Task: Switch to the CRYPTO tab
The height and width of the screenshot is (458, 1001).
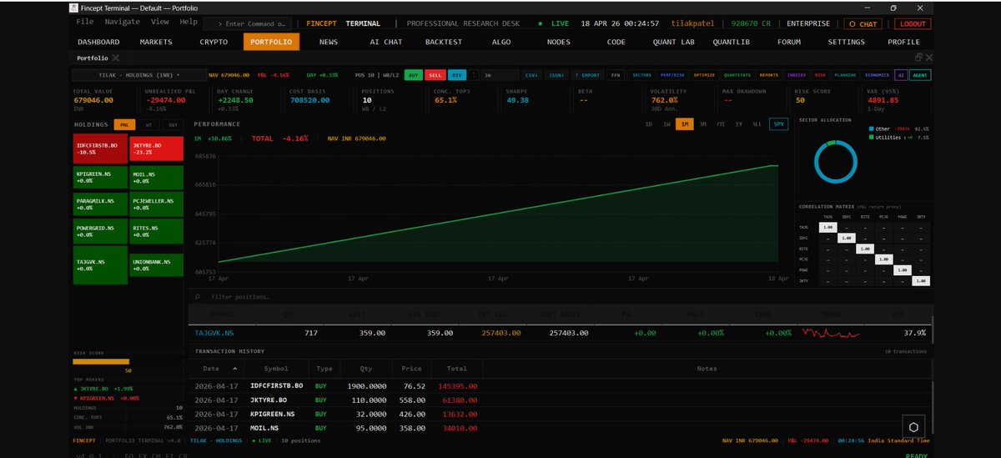Action: point(214,42)
